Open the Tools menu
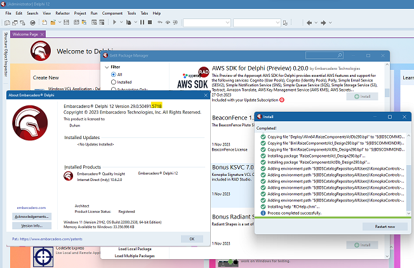 click(131, 13)
